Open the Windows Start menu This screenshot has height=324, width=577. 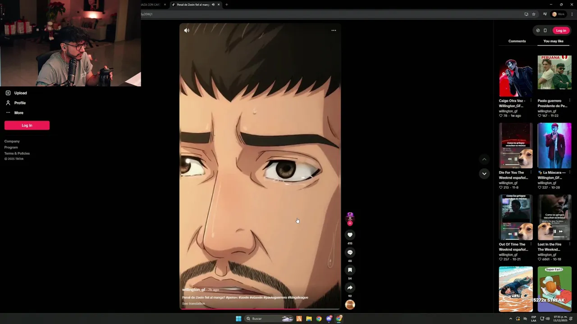[238, 319]
